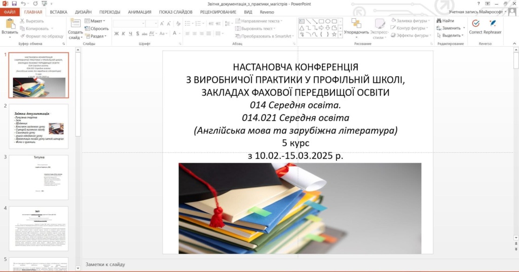Switch to the ВСТАВКА tab
519x272 pixels.
59,12
